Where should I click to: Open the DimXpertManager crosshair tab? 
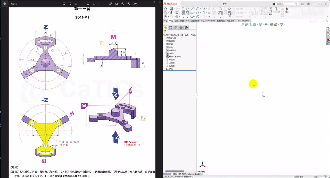pyautogui.click(x=181, y=28)
